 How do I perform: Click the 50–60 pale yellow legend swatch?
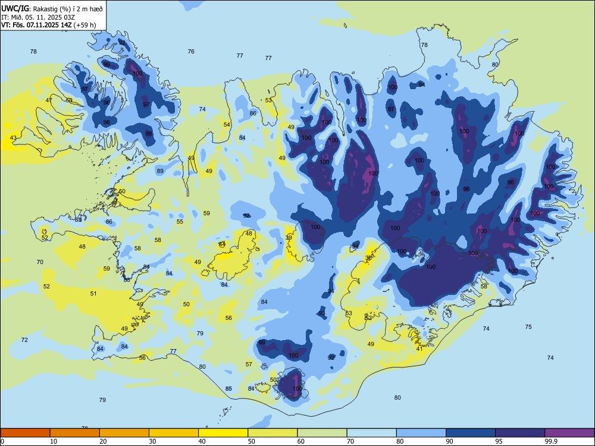[273, 433]
